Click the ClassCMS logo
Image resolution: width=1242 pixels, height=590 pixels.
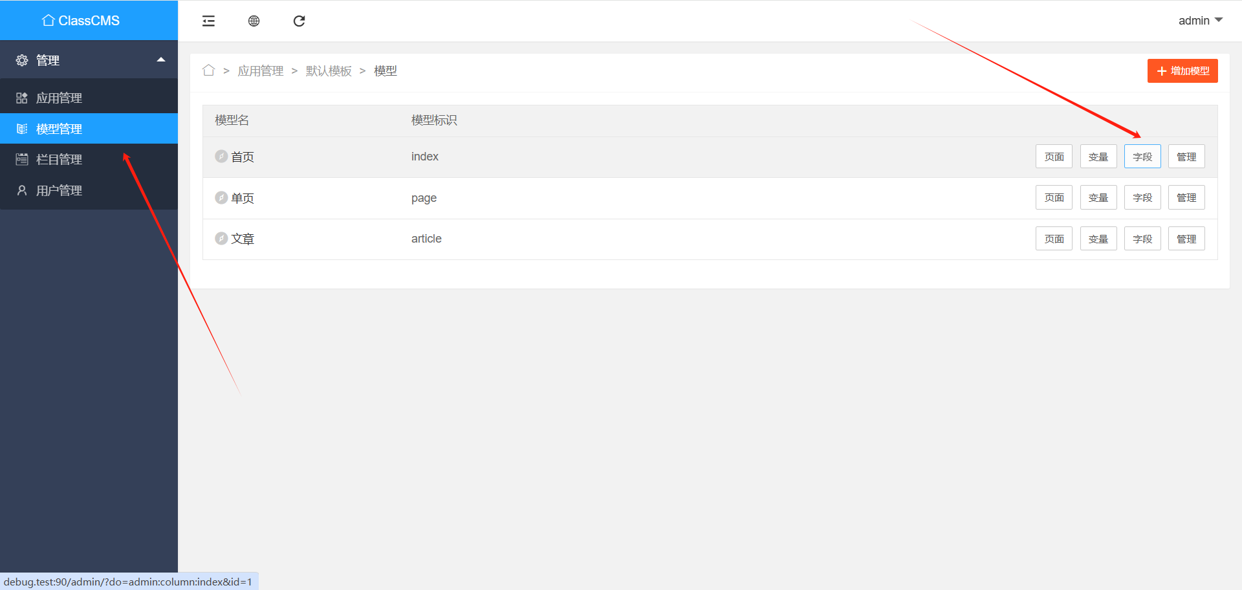pos(82,21)
